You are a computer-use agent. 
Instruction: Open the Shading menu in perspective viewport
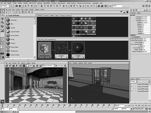coord(75,63)
